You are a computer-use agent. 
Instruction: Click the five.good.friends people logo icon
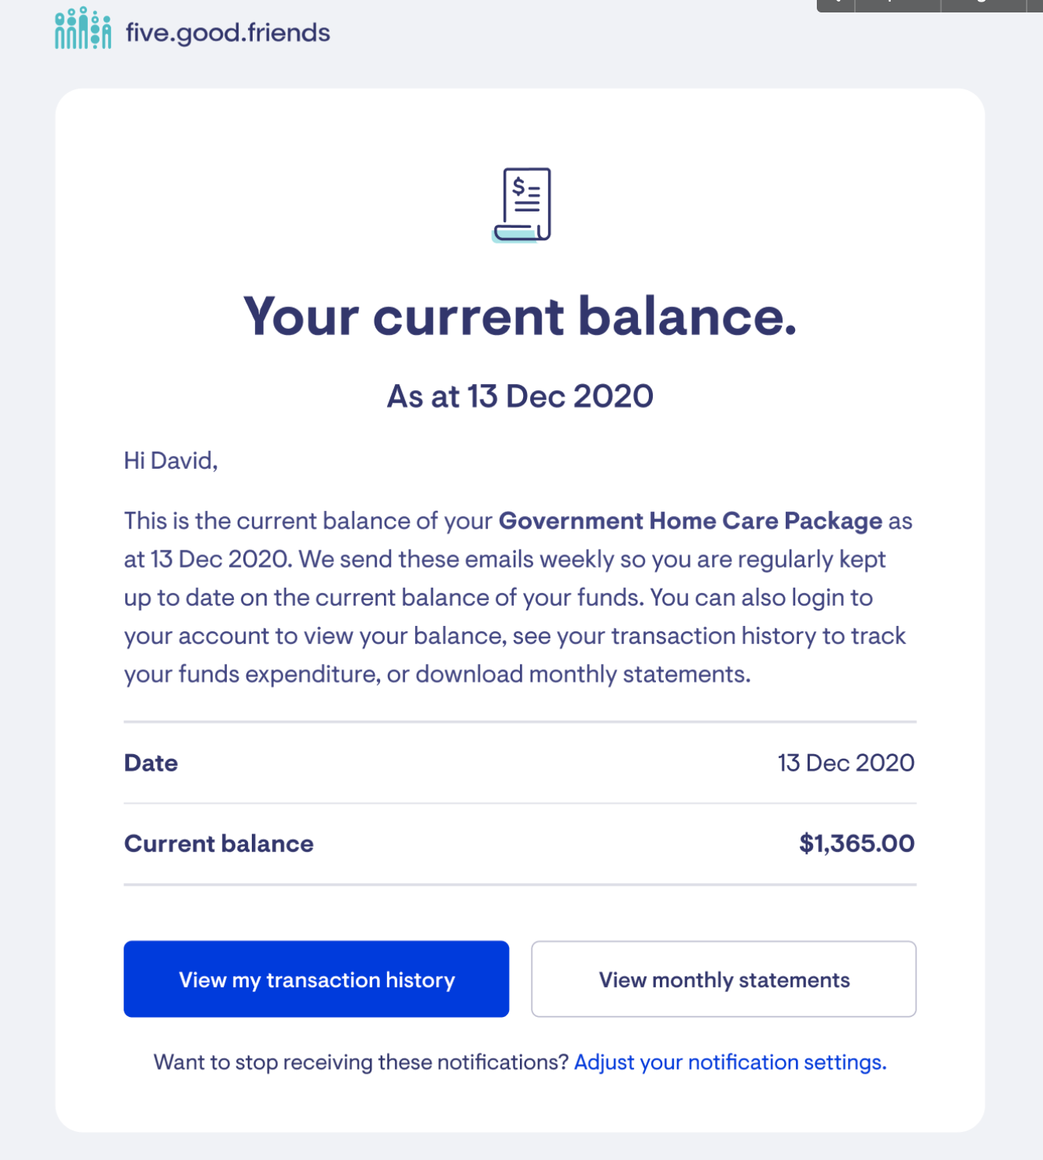[x=82, y=29]
